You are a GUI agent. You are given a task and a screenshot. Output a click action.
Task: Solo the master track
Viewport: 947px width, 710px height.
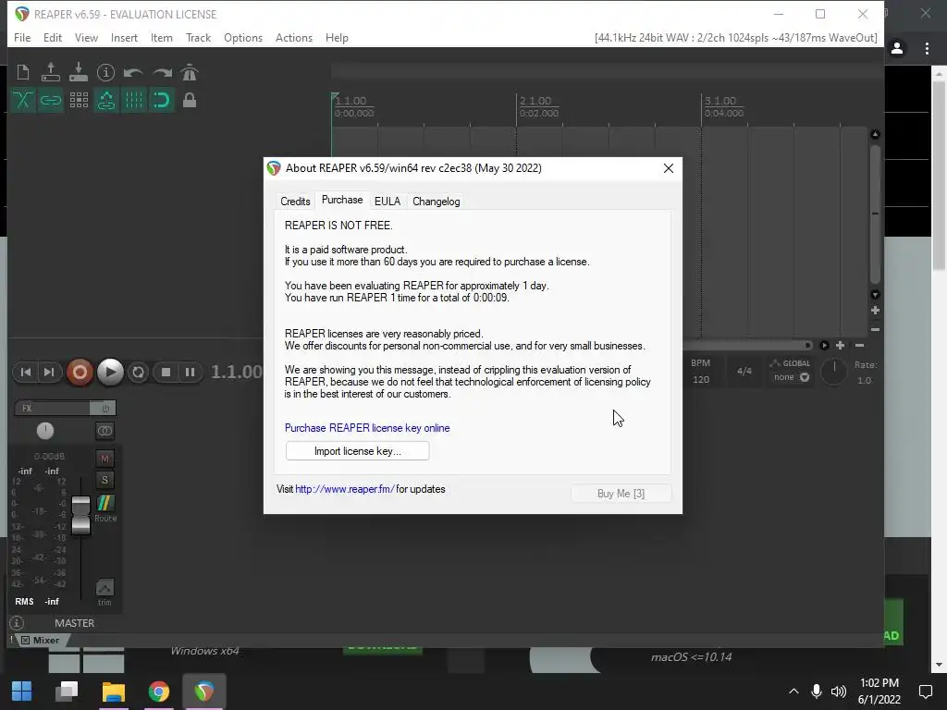pyautogui.click(x=105, y=480)
